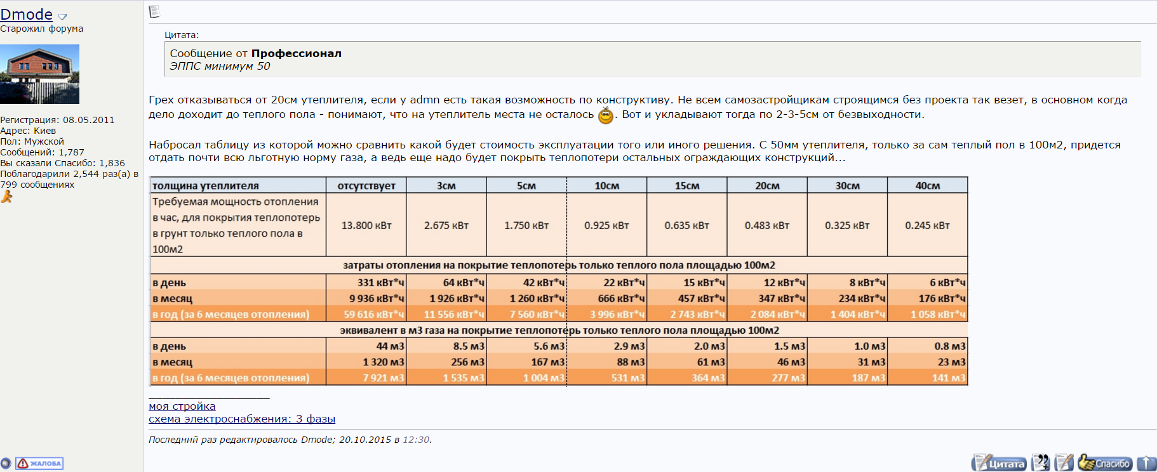Viewport: 1157px width, 472px height.
Task: Click the quick reply pencil icon
Action: point(1064,463)
